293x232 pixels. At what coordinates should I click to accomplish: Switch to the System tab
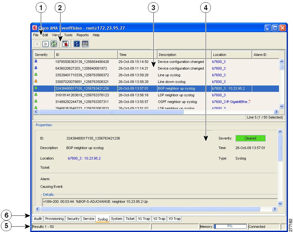point(117,219)
